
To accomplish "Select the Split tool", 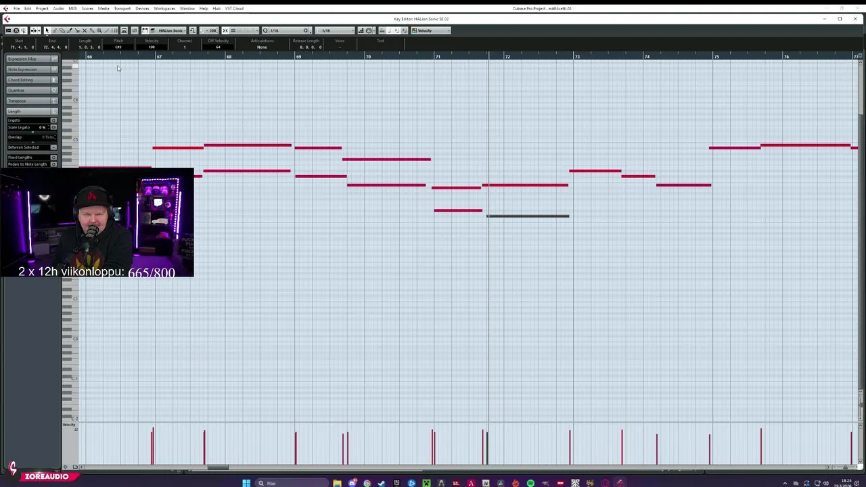I will tap(77, 30).
